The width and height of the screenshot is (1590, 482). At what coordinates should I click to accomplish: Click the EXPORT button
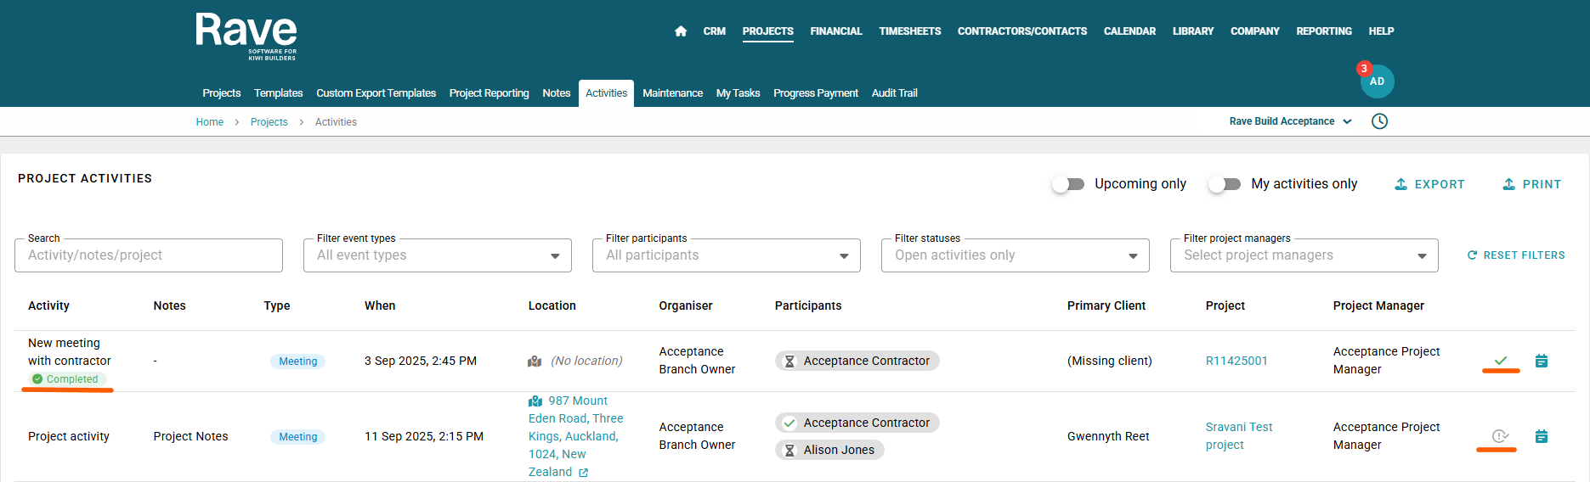1429,184
